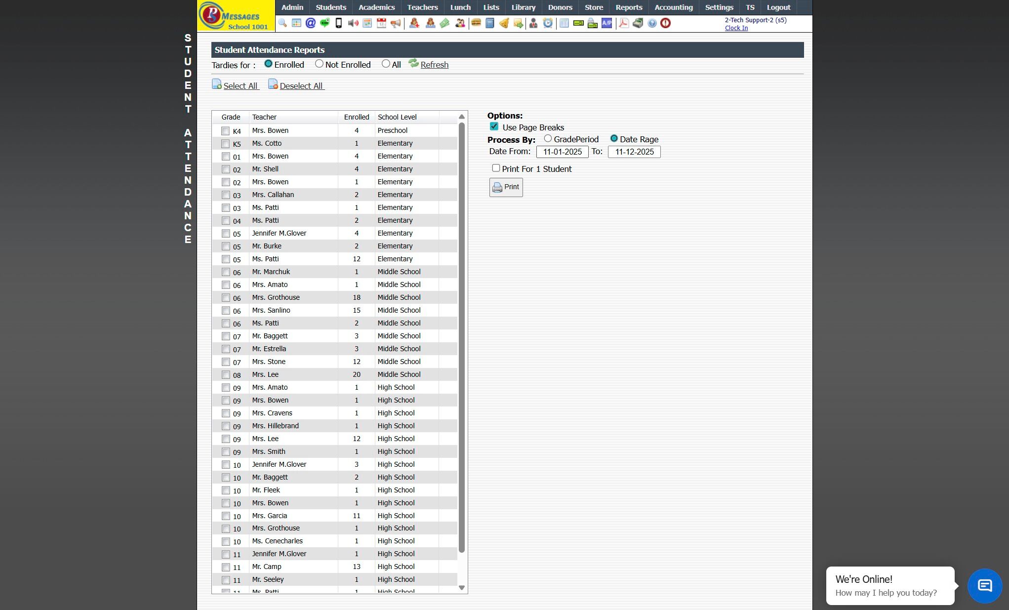
Task: Open the hamburger lunch icon
Action: click(x=476, y=23)
